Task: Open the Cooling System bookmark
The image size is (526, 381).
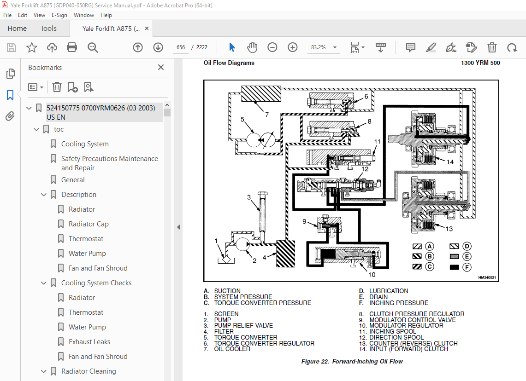Action: tap(85, 144)
